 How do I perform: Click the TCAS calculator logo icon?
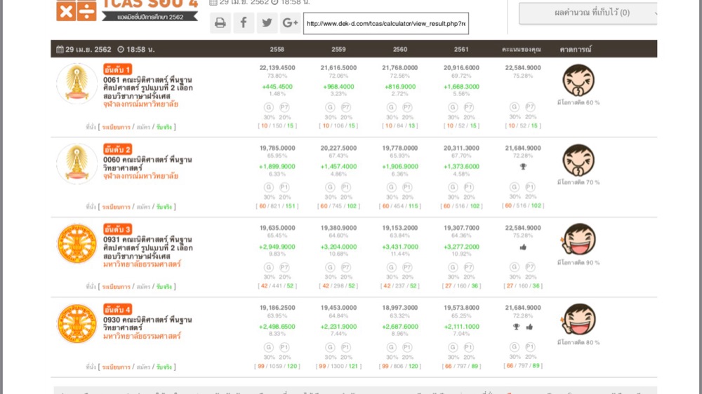click(76, 11)
